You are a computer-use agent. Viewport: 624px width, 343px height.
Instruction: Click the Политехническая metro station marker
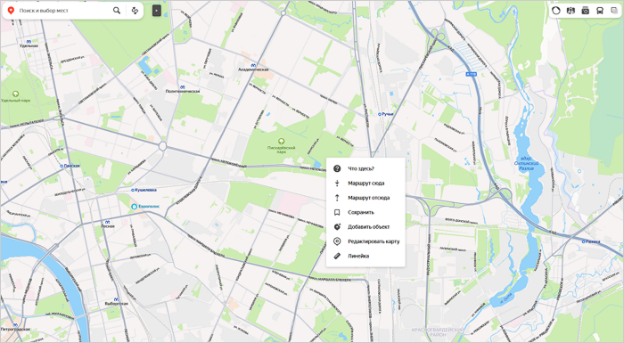click(x=182, y=86)
